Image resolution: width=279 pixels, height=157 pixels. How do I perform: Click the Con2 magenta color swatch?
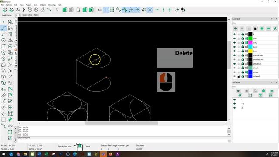click(x=251, y=43)
